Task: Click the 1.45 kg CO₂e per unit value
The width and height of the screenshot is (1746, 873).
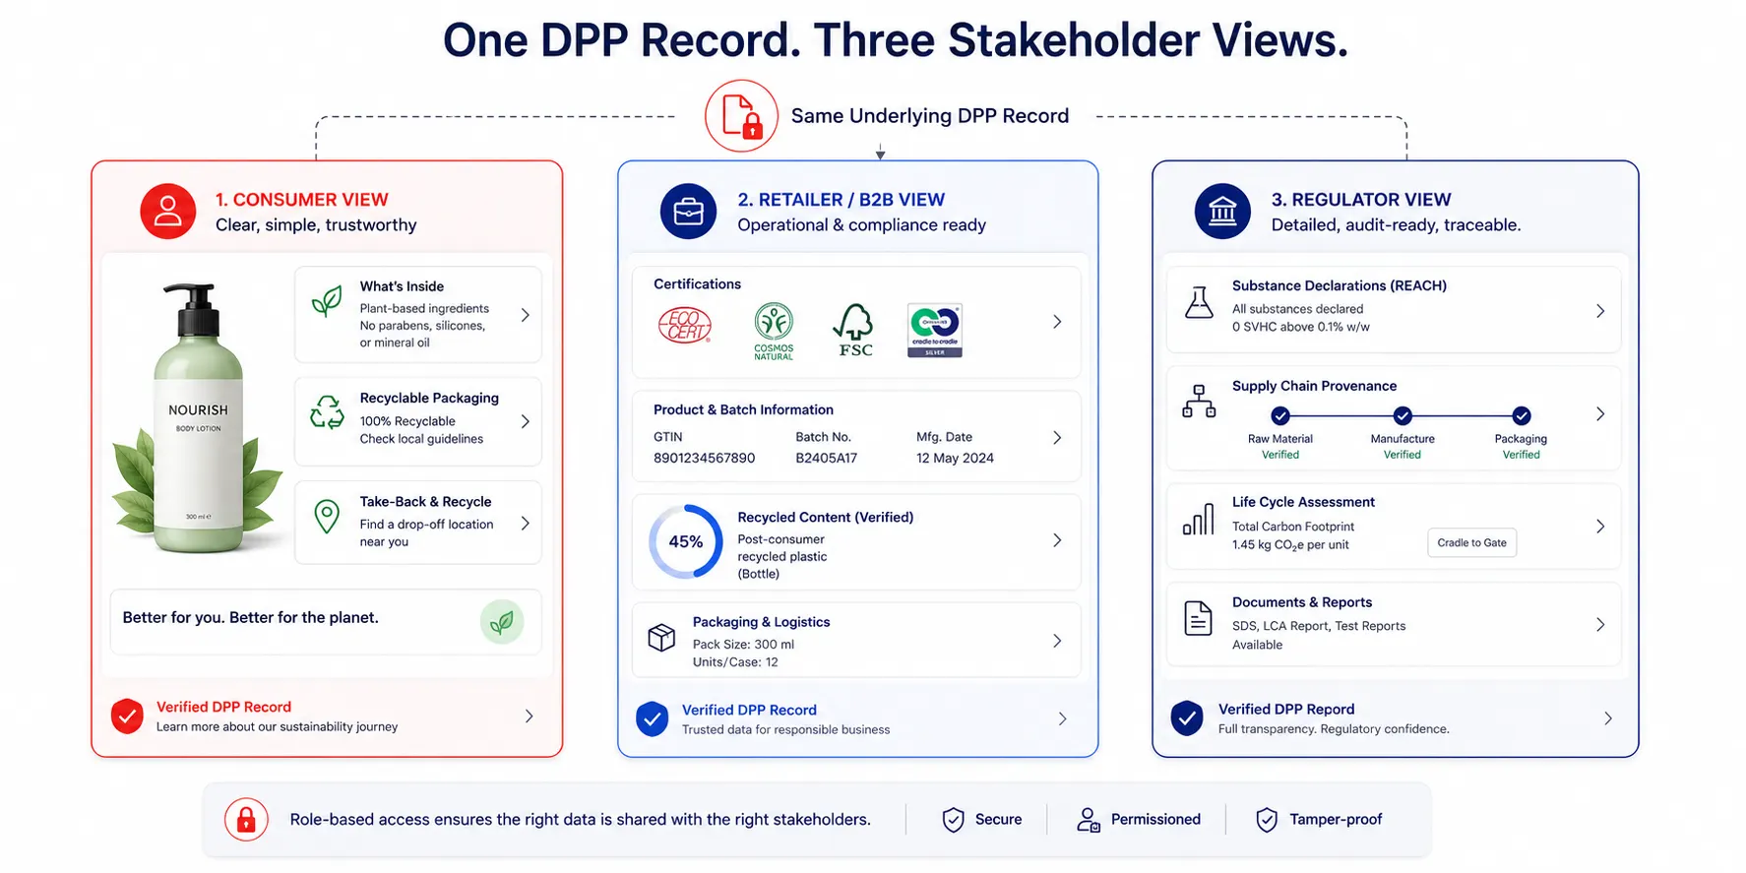Action: (1290, 545)
